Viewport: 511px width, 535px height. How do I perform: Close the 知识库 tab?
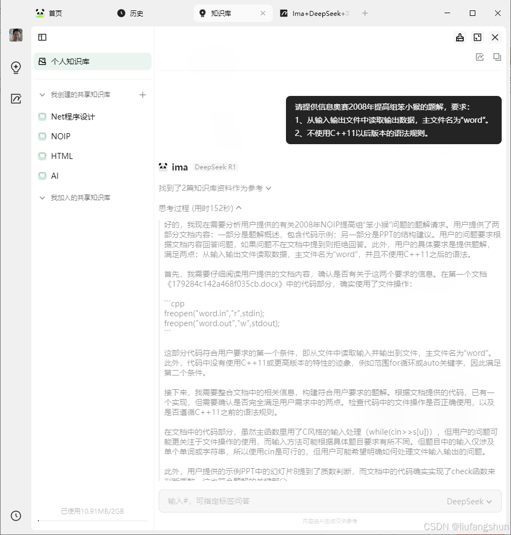(263, 13)
